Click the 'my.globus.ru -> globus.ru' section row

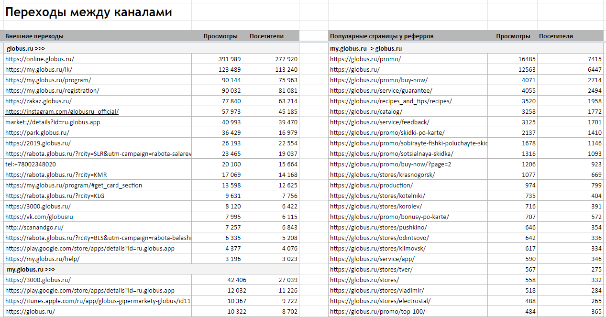point(467,48)
